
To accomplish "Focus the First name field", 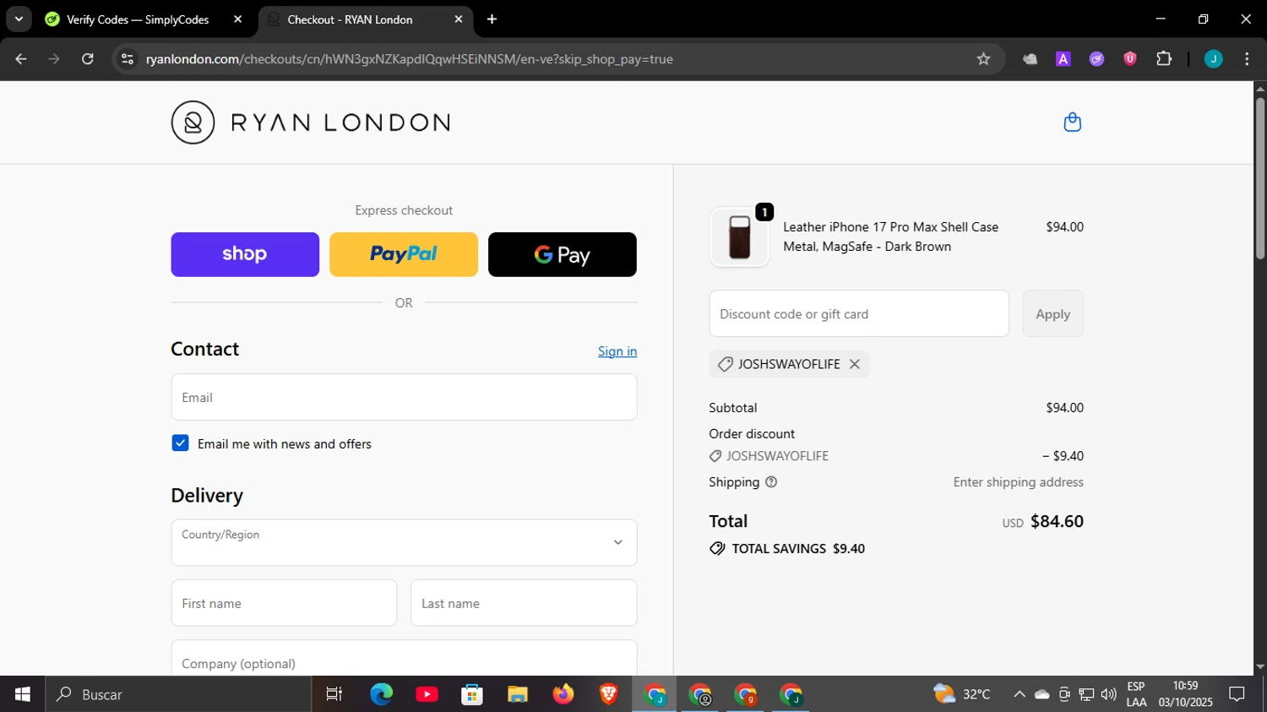I will point(284,603).
